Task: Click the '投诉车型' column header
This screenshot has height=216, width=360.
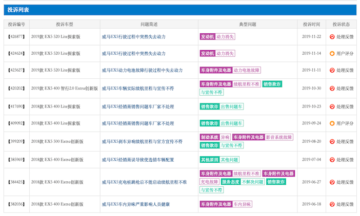Action: tap(65, 24)
